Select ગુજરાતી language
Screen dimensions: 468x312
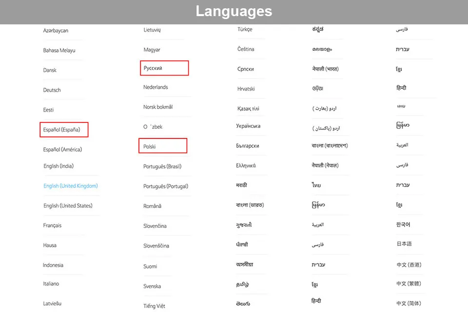pos(244,225)
